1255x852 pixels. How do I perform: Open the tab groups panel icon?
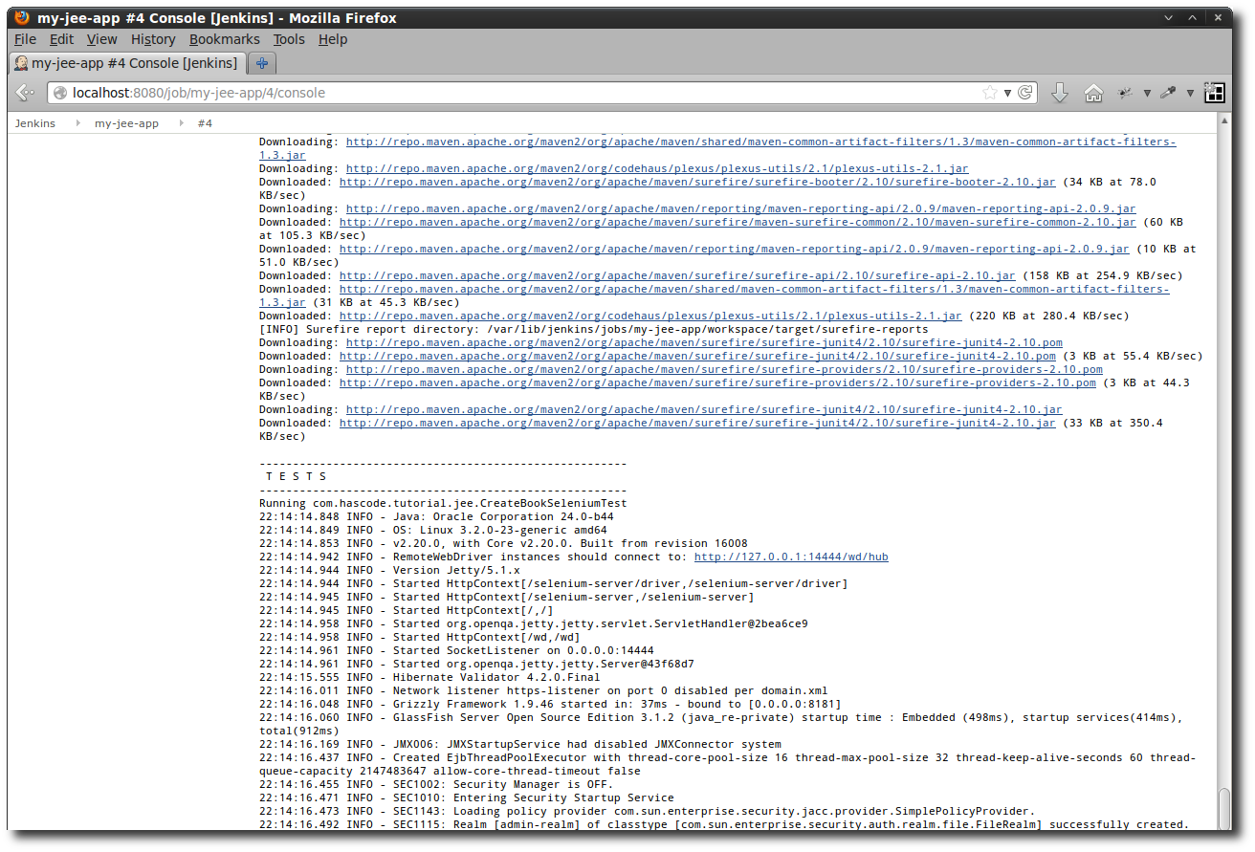point(1214,93)
